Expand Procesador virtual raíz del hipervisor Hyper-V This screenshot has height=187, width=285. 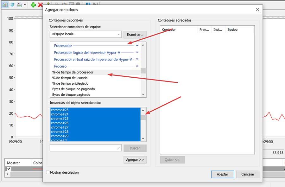pyautogui.click(x=137, y=59)
